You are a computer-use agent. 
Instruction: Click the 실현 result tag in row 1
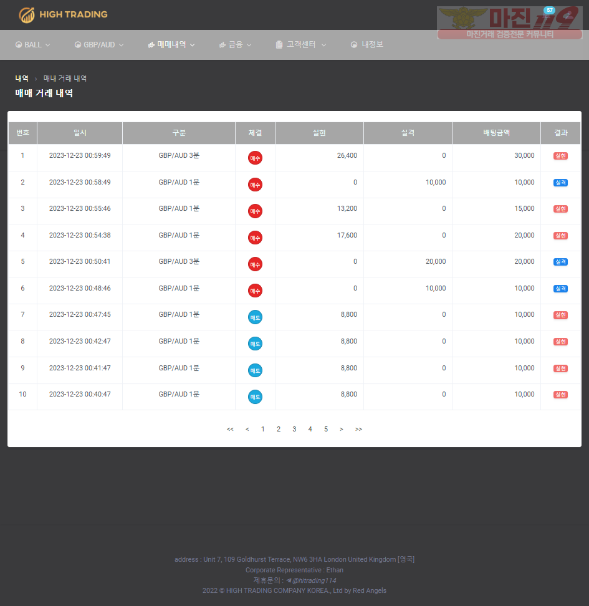[x=560, y=156]
